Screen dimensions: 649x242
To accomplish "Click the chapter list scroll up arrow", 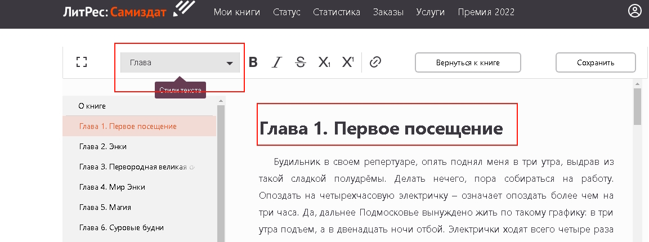I will click(x=221, y=101).
